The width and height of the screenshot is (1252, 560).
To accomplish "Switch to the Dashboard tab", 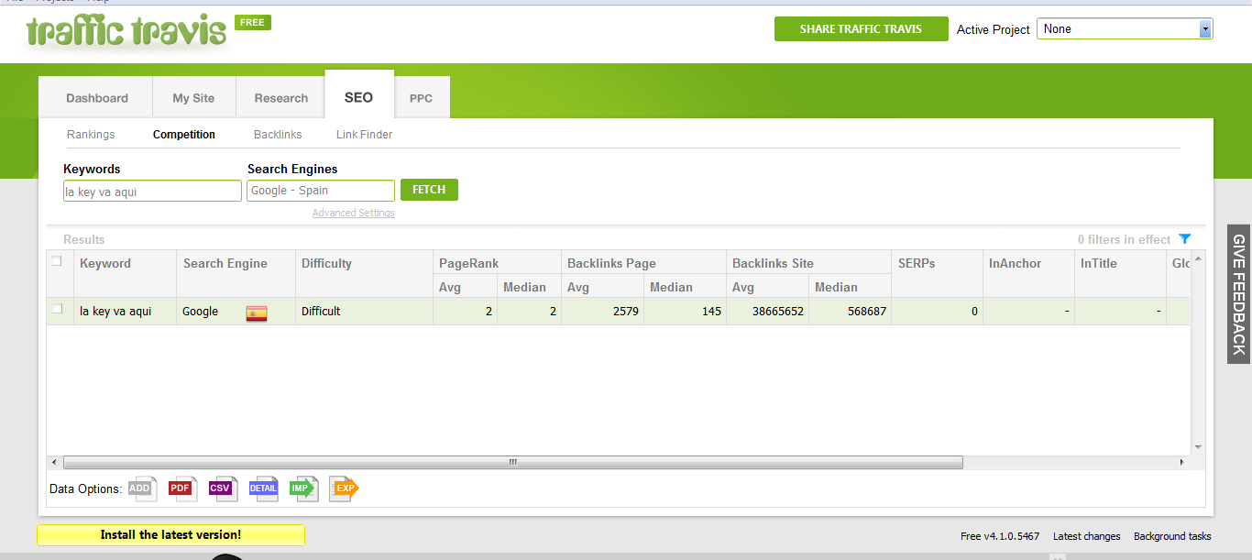I will pos(97,98).
